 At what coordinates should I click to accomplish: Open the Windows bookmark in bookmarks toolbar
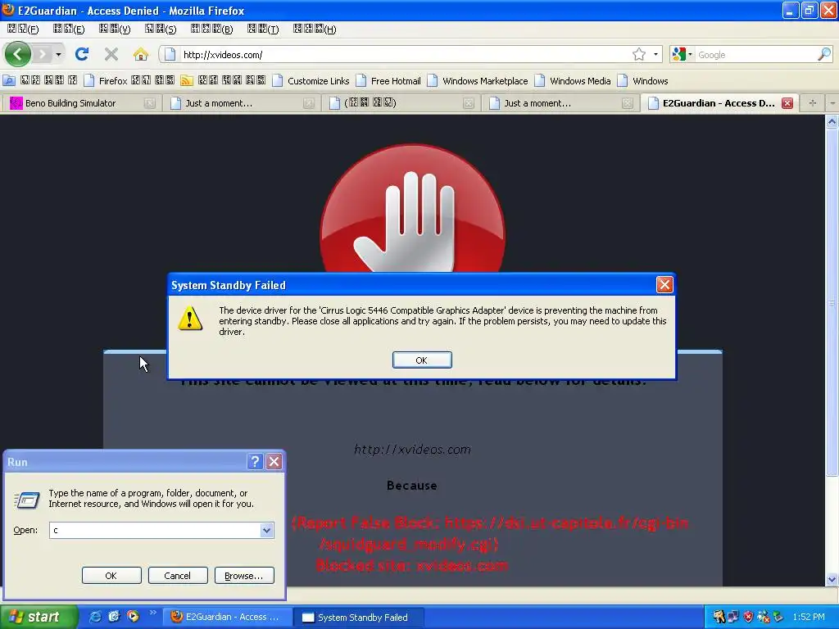point(642,81)
